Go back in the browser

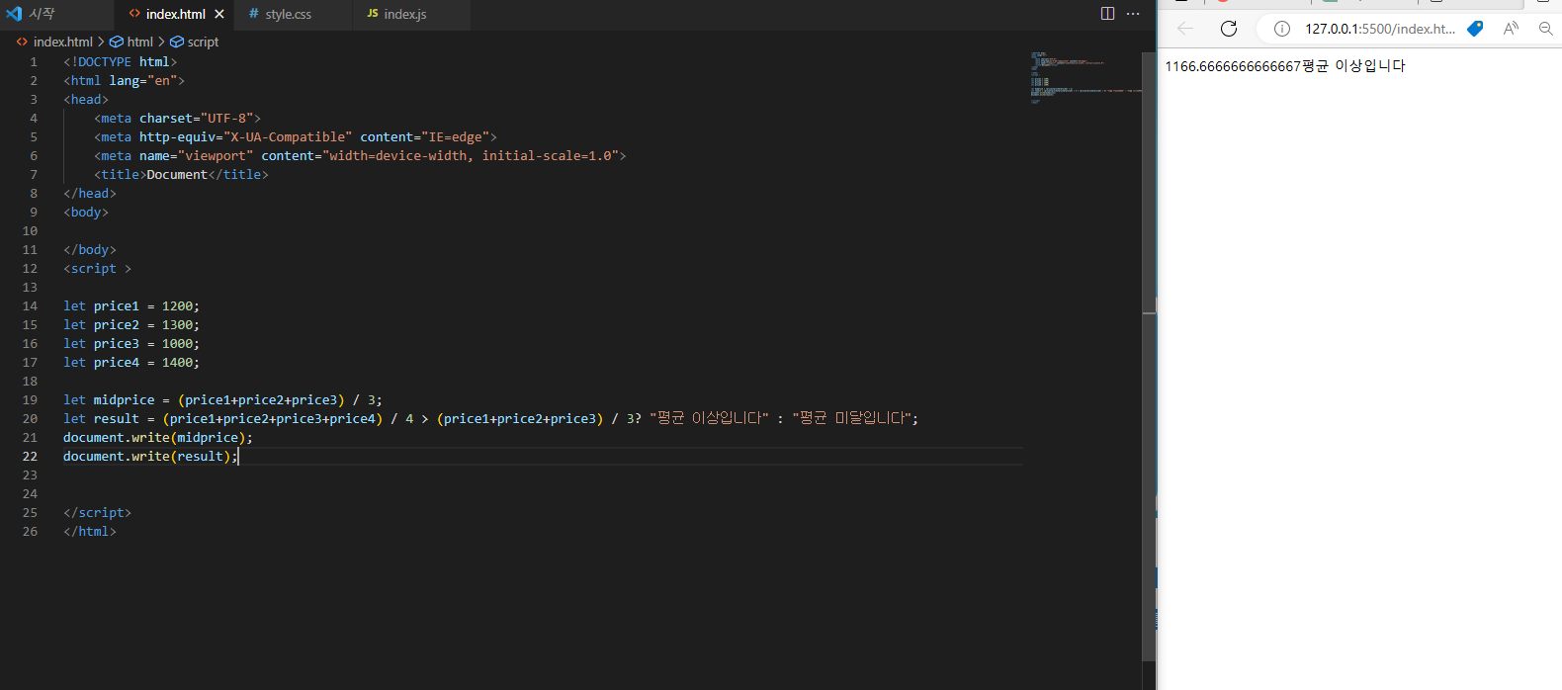click(1185, 29)
